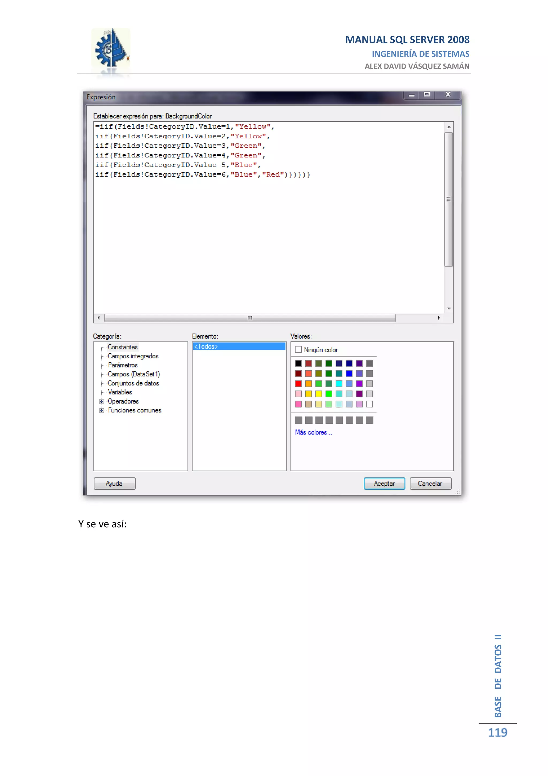Open the Más colores link
This screenshot has width=548, height=776.
[314, 432]
